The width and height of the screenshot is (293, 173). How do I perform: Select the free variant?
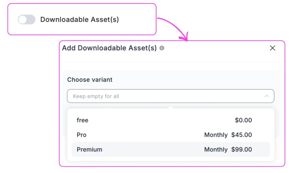82,120
